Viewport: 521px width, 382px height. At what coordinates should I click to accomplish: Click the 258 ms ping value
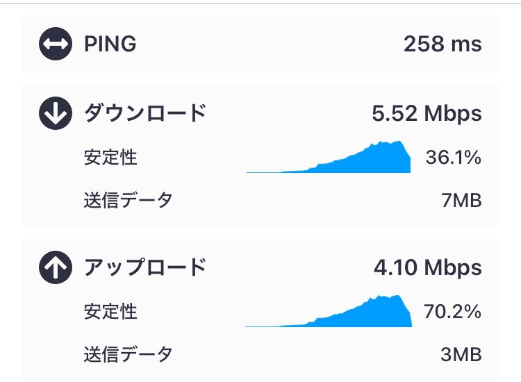point(443,44)
